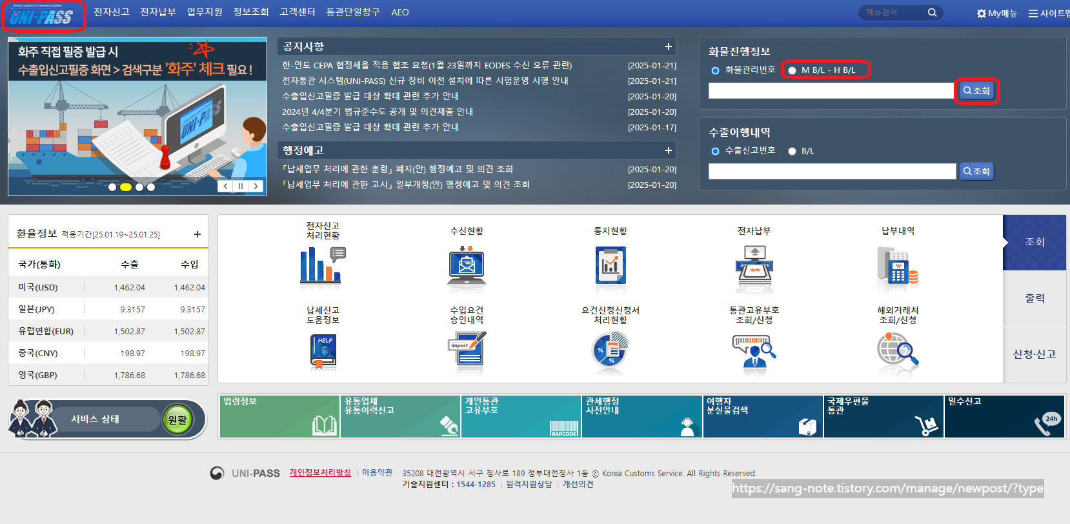The width and height of the screenshot is (1070, 524).
Task: Click 조회 button for 수출이행내역
Action: coord(976,171)
